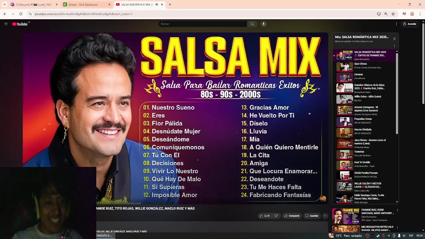Screen dimensions: 425x239
Task: Click the YouTube URL in address bar
Action: click(83, 14)
